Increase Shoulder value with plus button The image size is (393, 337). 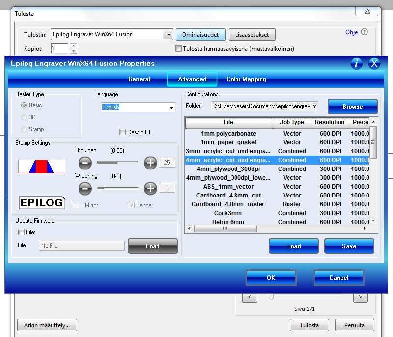pos(150,163)
